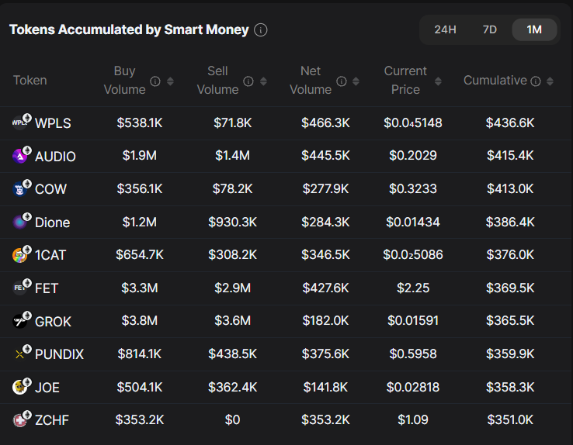This screenshot has width=573, height=445.
Task: Switch timeframe to 7D
Action: click(x=490, y=29)
